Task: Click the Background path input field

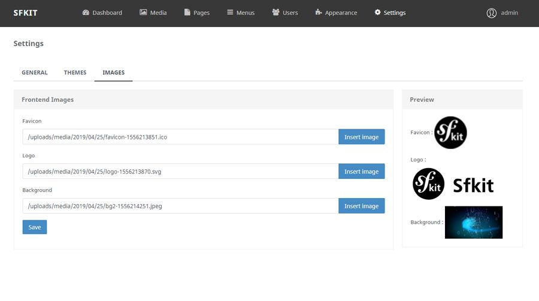Action: tap(180, 206)
